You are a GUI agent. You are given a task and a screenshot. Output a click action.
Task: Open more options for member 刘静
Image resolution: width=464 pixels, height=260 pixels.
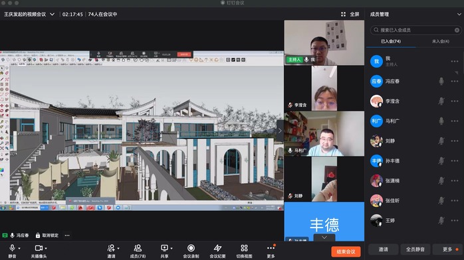[455, 141]
